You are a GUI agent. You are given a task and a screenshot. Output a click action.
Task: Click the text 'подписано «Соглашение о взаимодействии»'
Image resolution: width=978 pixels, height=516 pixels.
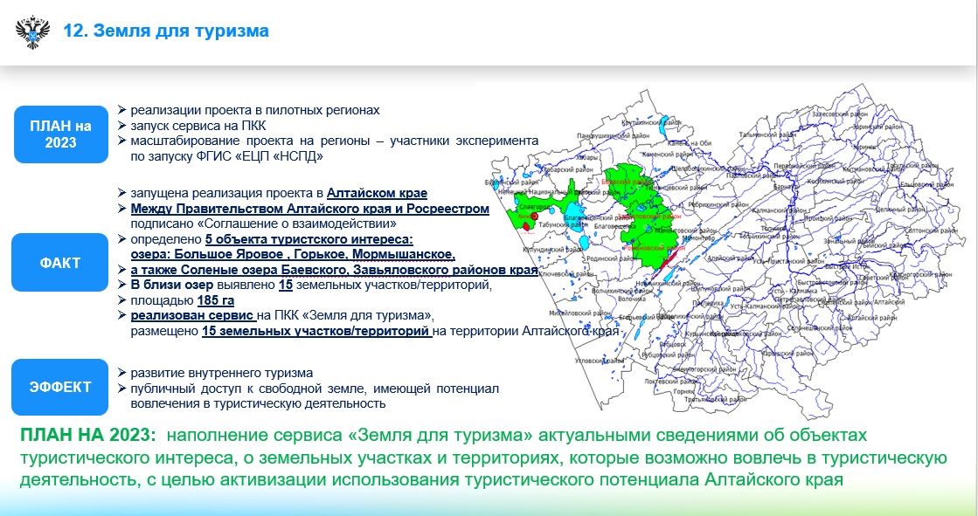tap(263, 224)
